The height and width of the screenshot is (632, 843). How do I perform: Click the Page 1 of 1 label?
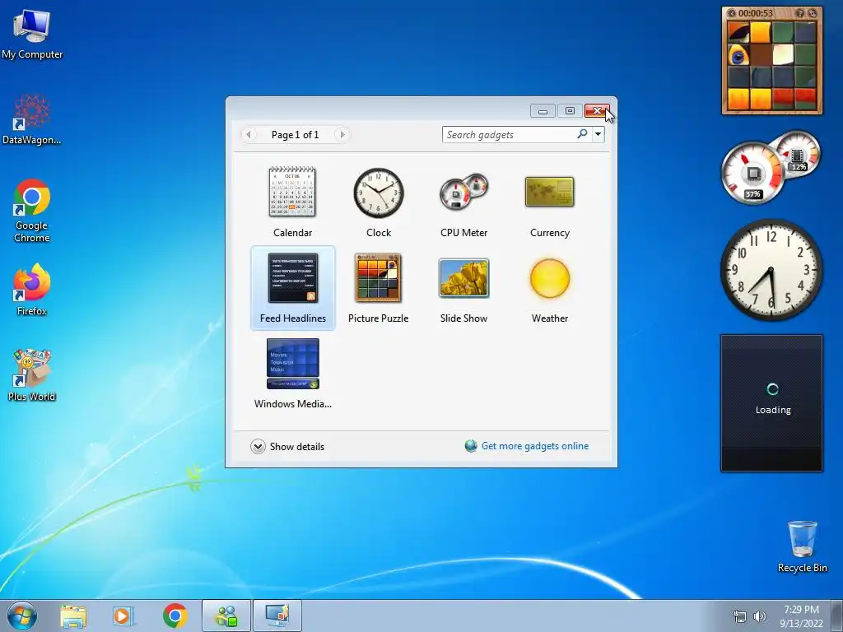tap(295, 135)
